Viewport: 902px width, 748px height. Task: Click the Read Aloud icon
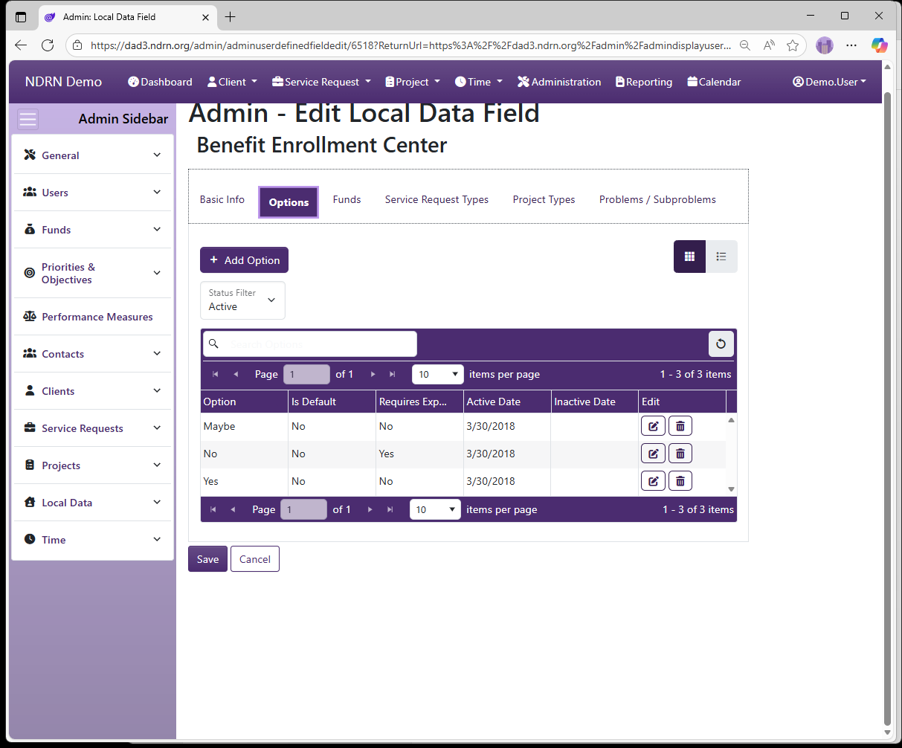click(769, 45)
